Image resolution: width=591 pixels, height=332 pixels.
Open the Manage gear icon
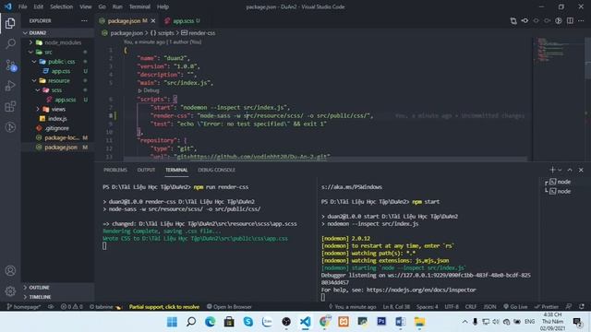(10, 290)
